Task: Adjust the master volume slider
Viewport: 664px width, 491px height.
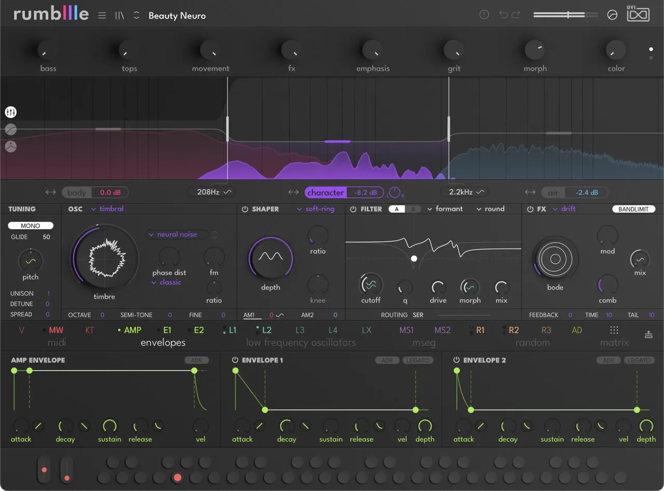Action: 565,15
